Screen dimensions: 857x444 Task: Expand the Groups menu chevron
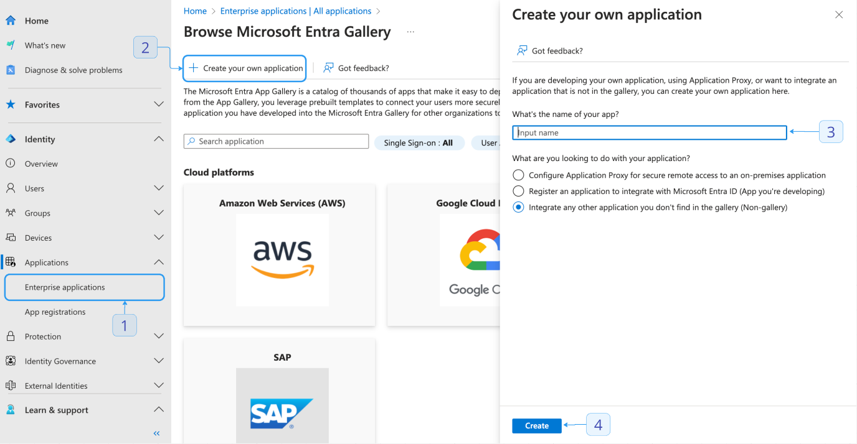tap(159, 213)
